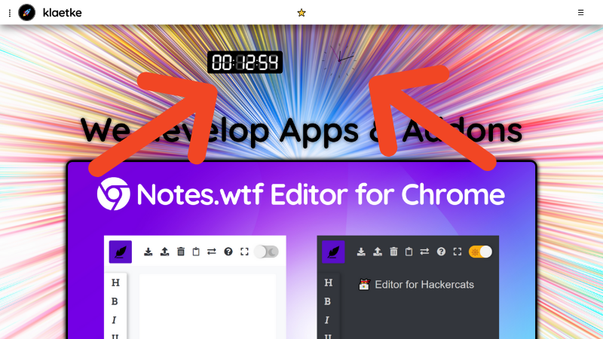Click the clipboard icon in the dark editor
Image resolution: width=603 pixels, height=339 pixels.
click(x=409, y=252)
